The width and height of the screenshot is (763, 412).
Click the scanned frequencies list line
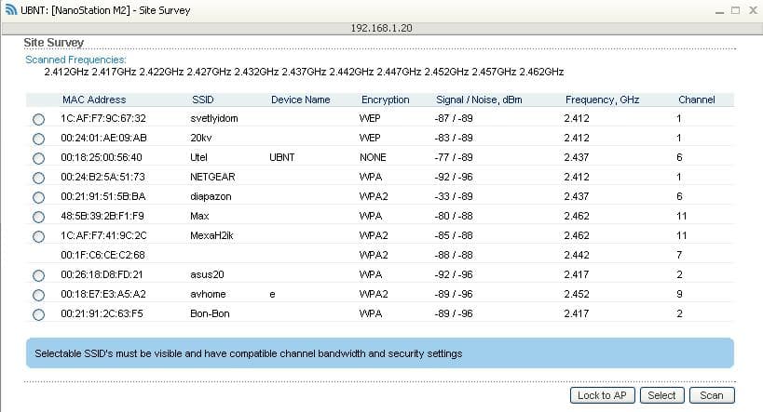(304, 72)
